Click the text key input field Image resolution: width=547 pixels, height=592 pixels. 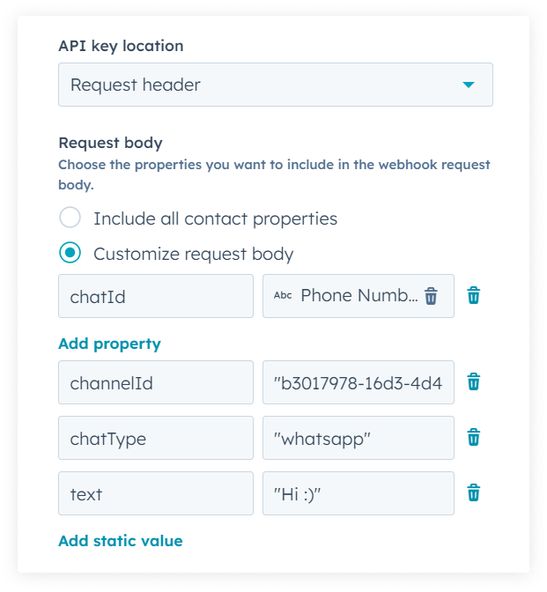155,493
